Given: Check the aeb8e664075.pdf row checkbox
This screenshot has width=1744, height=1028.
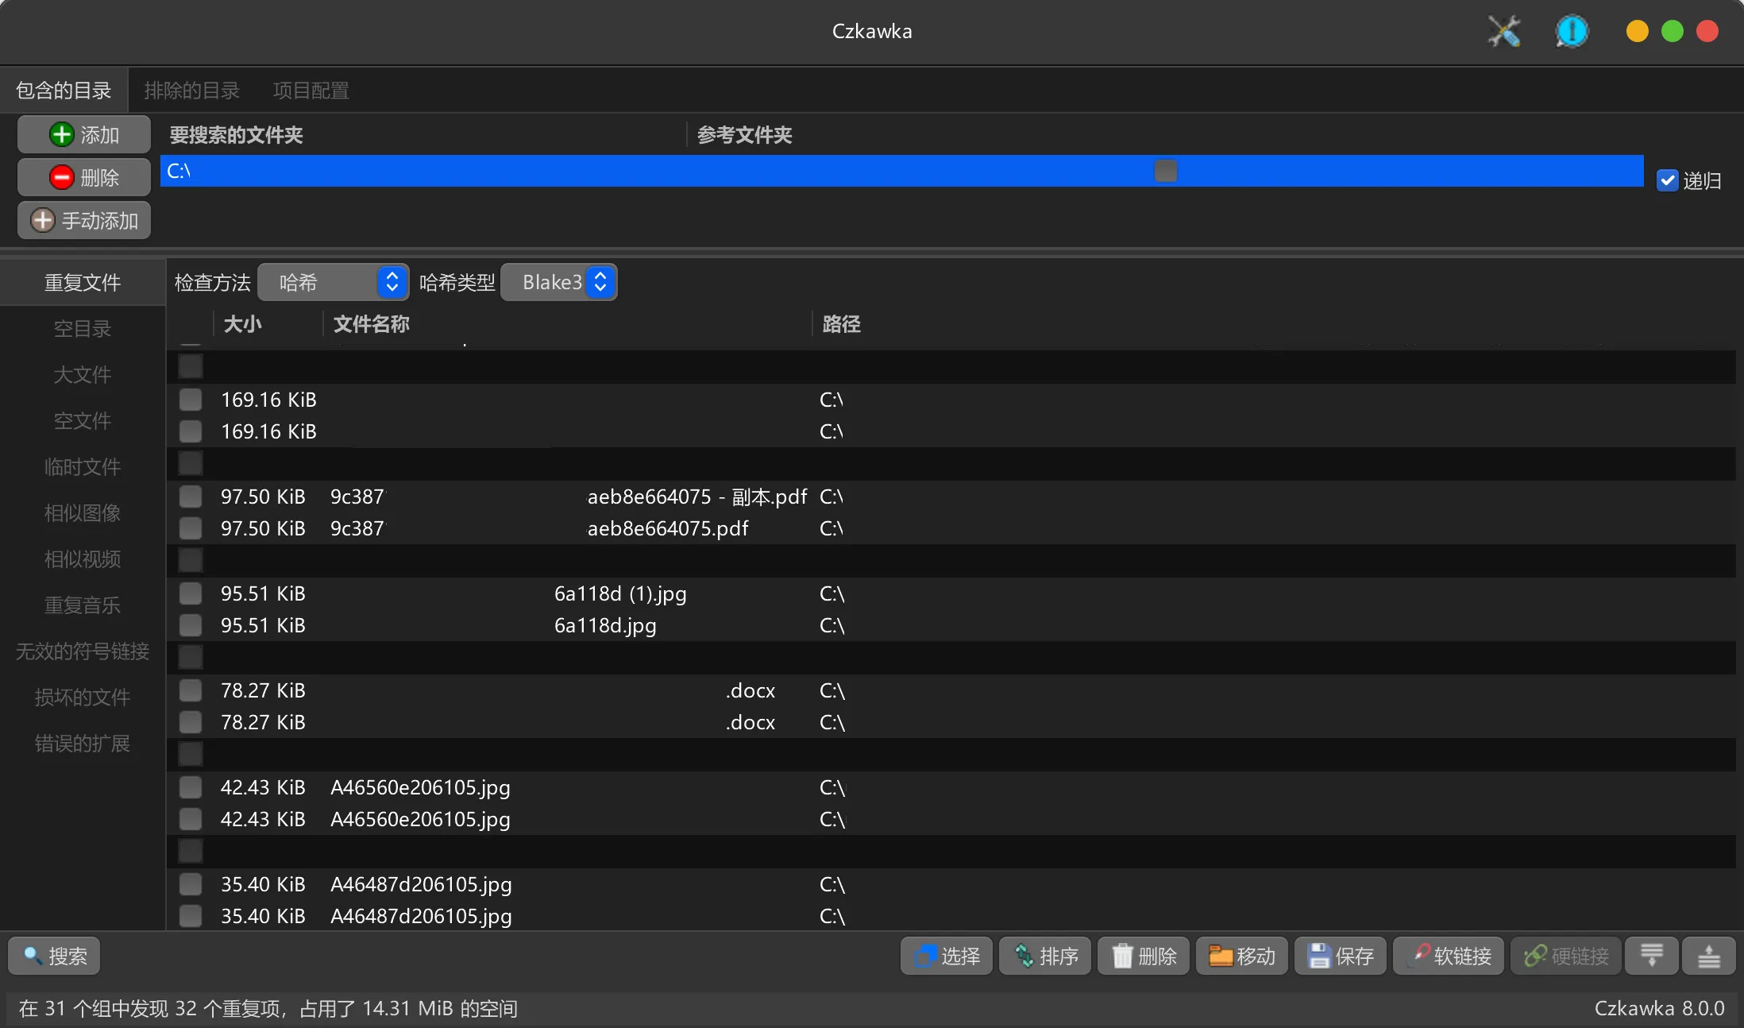Looking at the screenshot, I should pos(191,528).
